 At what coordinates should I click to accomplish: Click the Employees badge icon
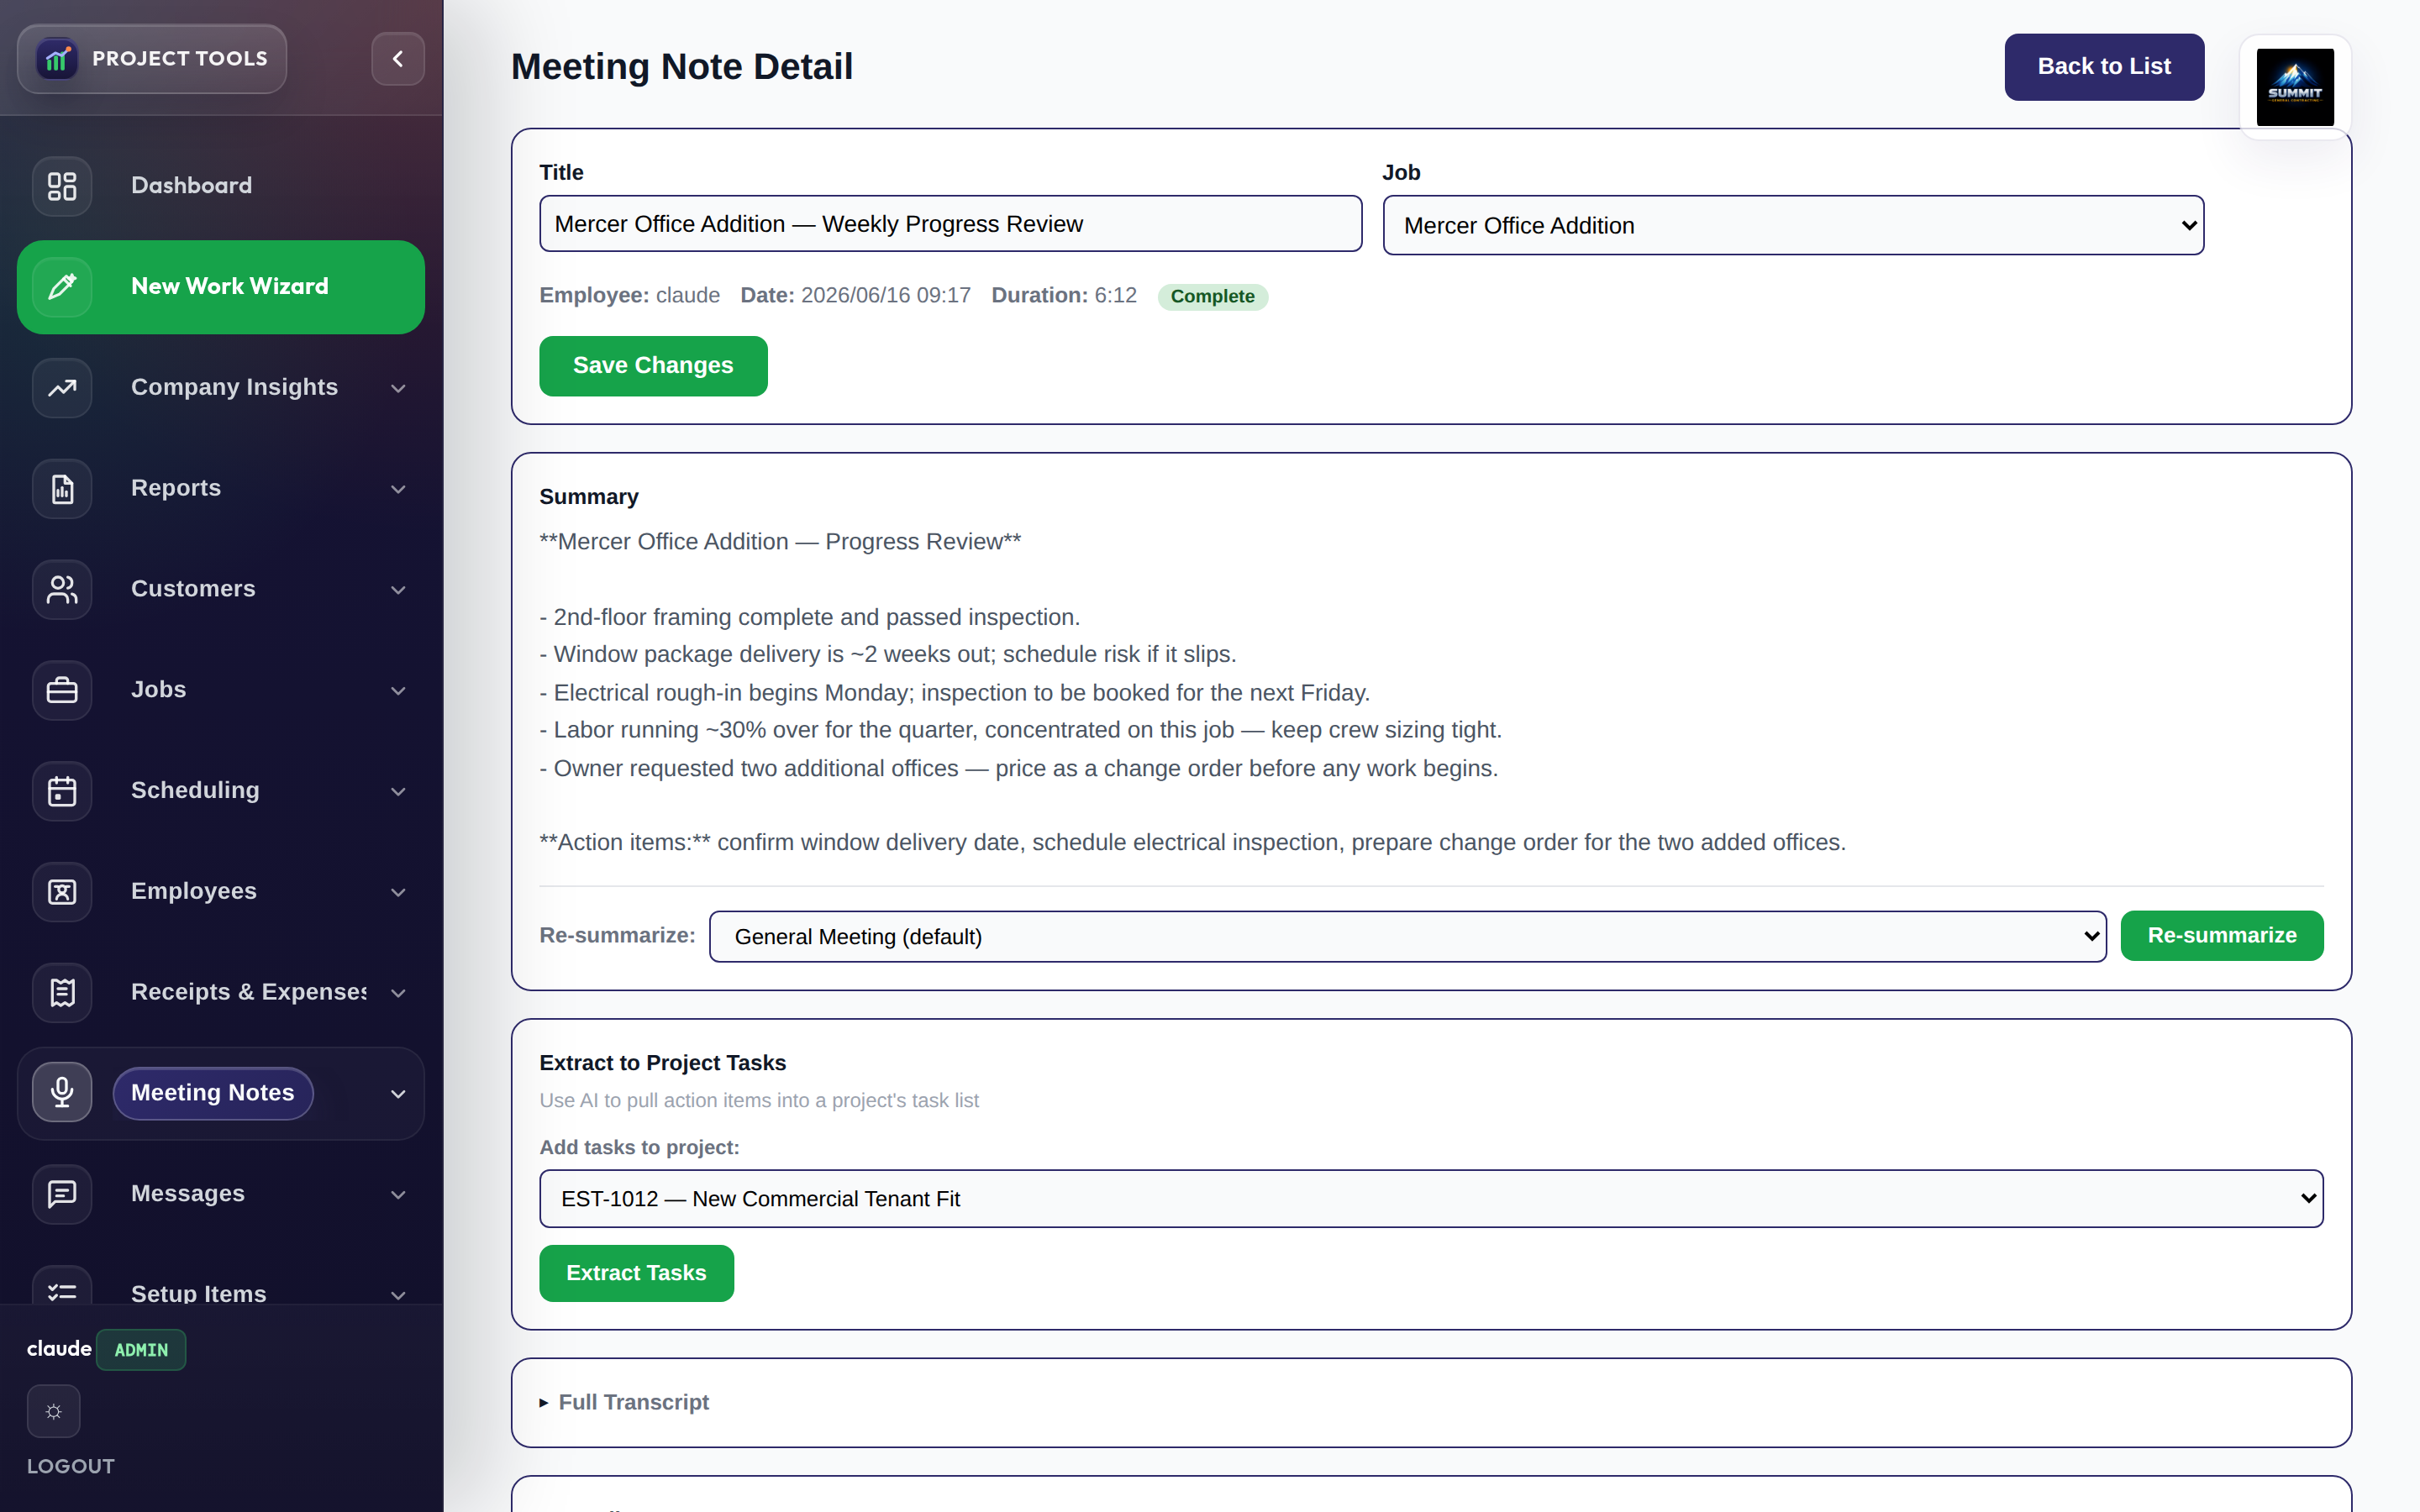tap(62, 892)
